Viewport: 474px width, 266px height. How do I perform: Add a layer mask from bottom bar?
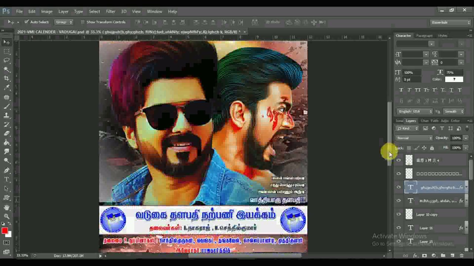tap(424, 256)
